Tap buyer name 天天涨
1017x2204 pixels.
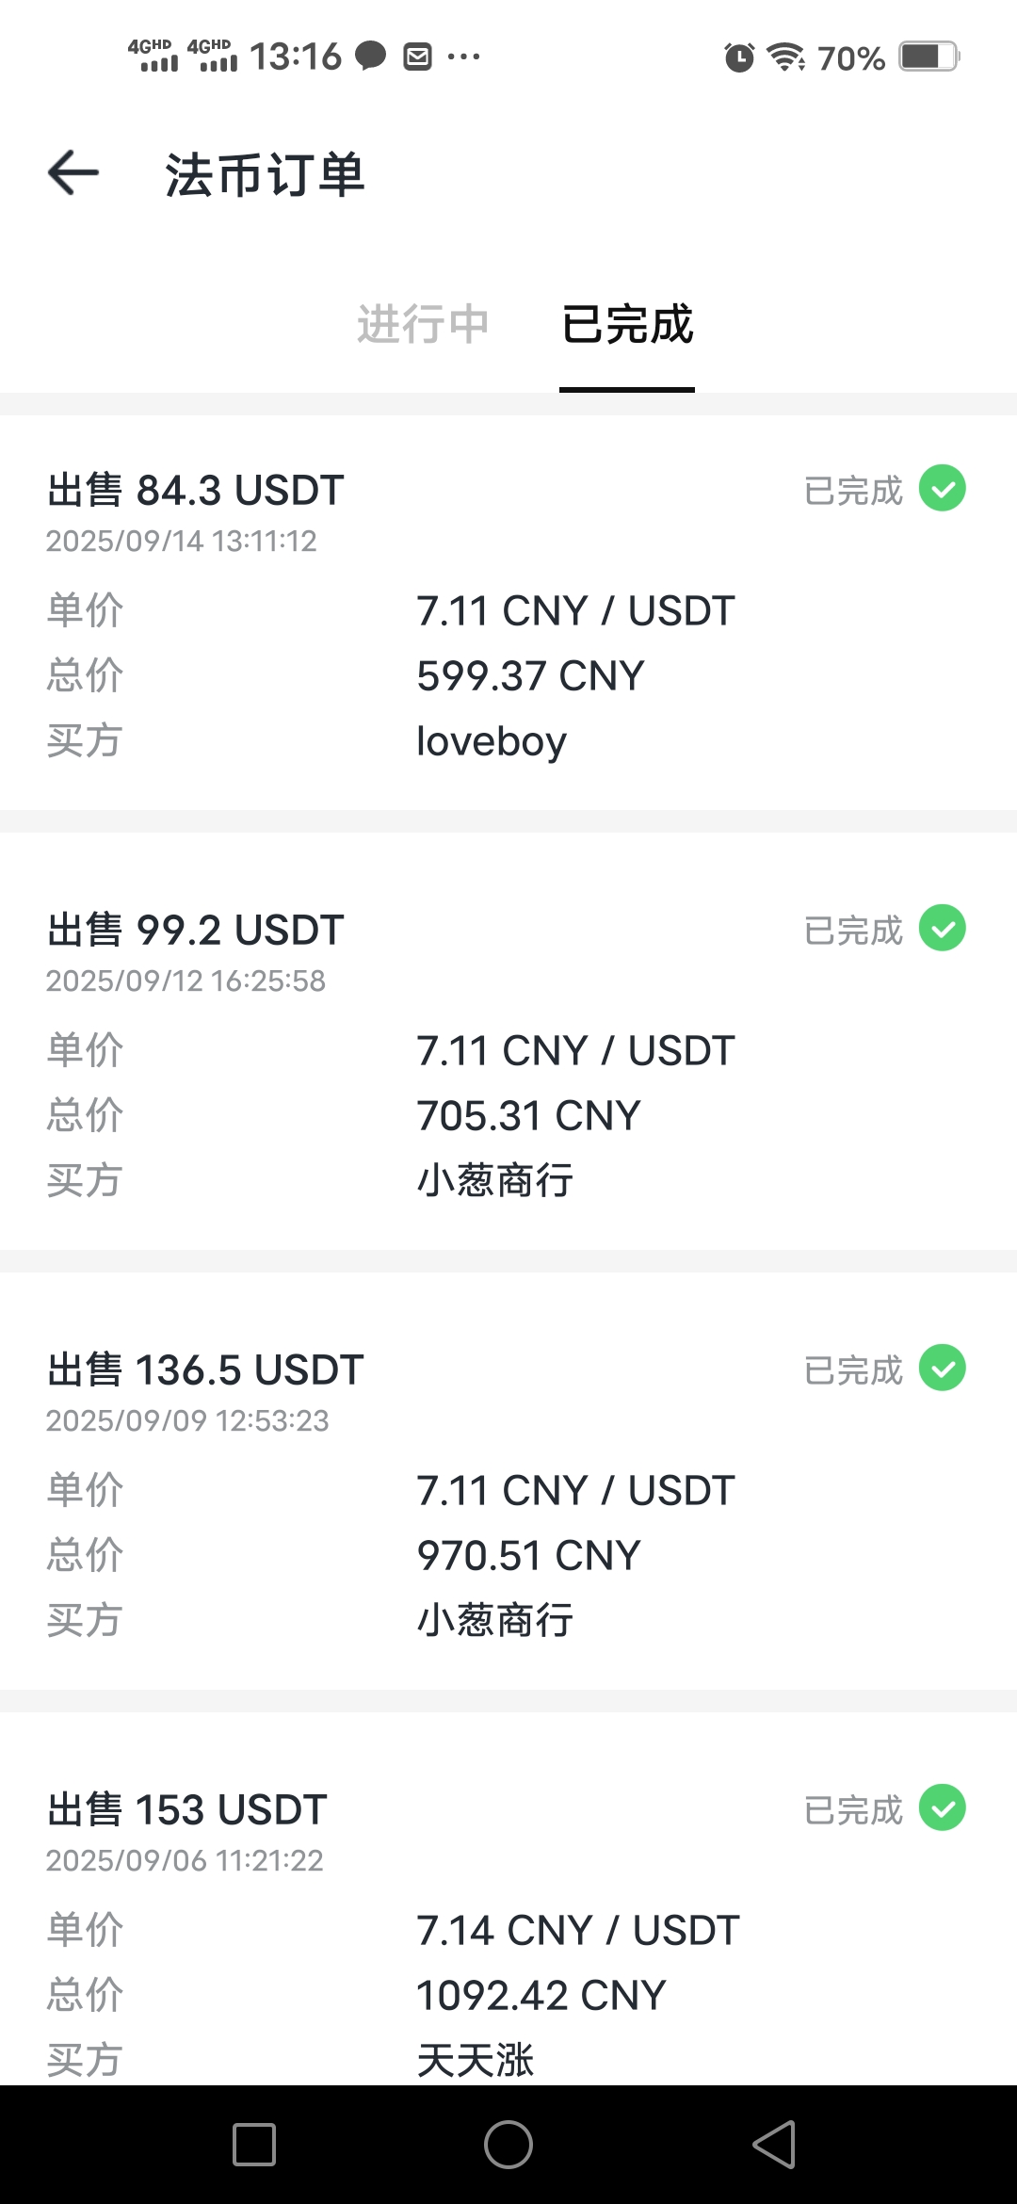pyautogui.click(x=476, y=2060)
